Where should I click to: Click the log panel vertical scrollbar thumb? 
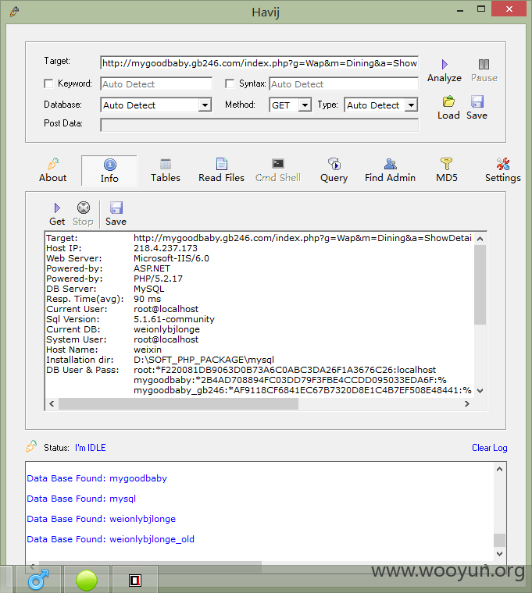[x=499, y=540]
